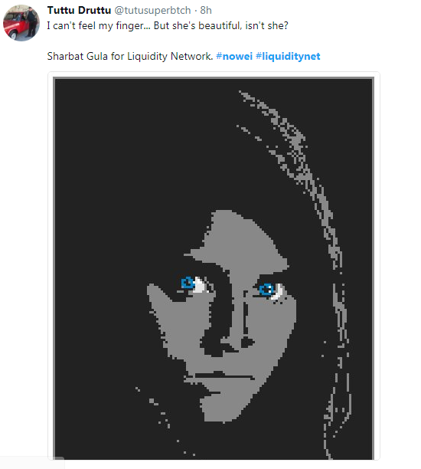Image resolution: width=421 pixels, height=469 pixels.
Task: Click the Tuttu Druttu display name
Action: [79, 10]
